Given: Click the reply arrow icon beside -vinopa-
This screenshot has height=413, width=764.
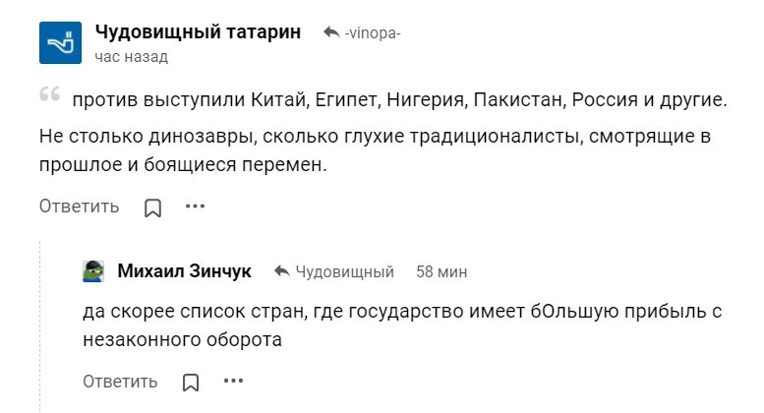Looking at the screenshot, I should (331, 32).
